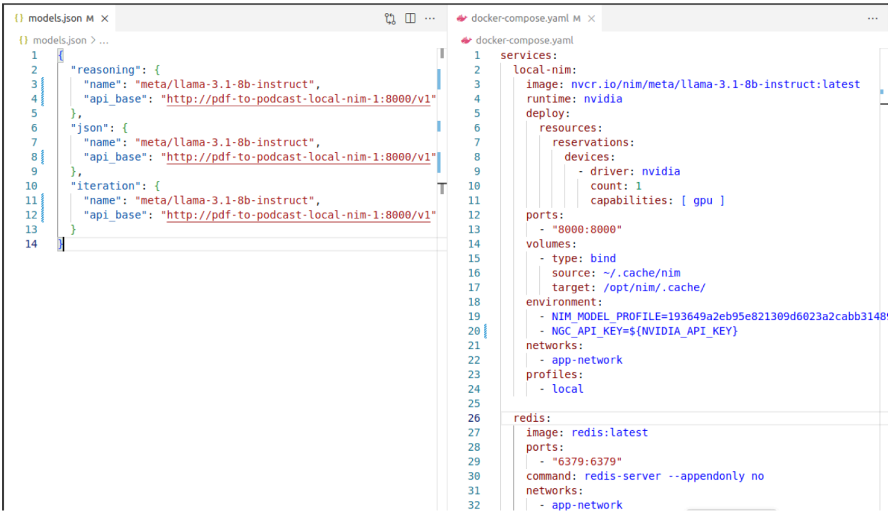The height and width of the screenshot is (523, 889).
Task: Click the api_base URL under "iteration"
Action: 298,215
